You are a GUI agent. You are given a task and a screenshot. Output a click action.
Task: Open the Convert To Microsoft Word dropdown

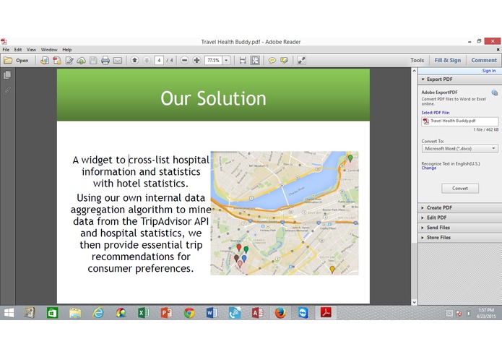click(x=459, y=149)
